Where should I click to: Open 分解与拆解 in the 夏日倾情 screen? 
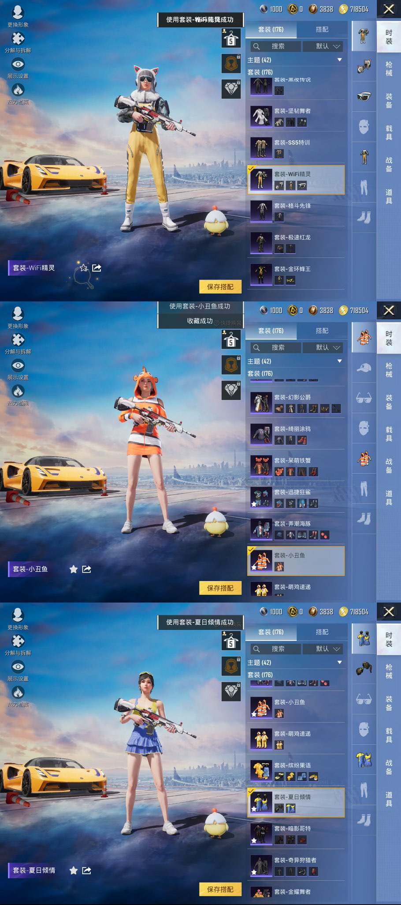[18, 645]
